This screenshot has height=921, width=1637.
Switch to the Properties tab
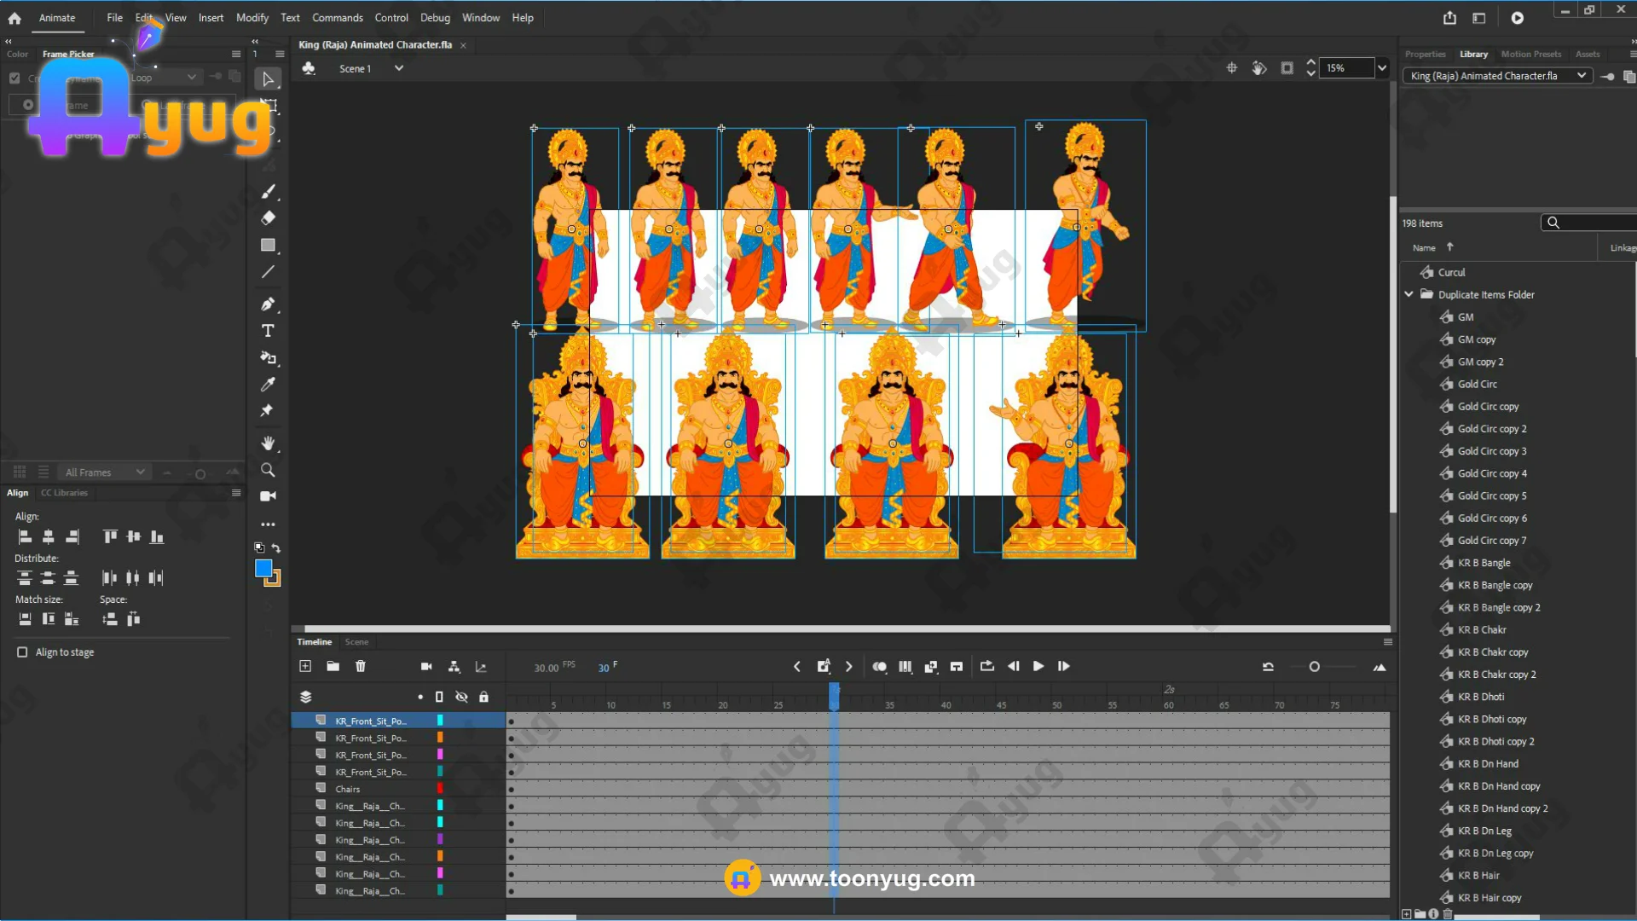[x=1425, y=54]
